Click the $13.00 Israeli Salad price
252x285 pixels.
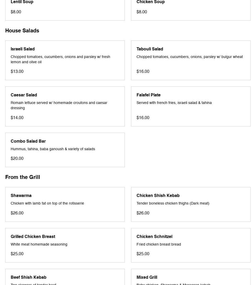coord(17,71)
